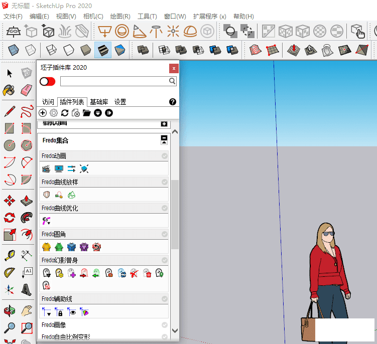The height and width of the screenshot is (344, 377).
Task: Open Fredo曲线优化 tool dropdown icon
Action: 46,221
